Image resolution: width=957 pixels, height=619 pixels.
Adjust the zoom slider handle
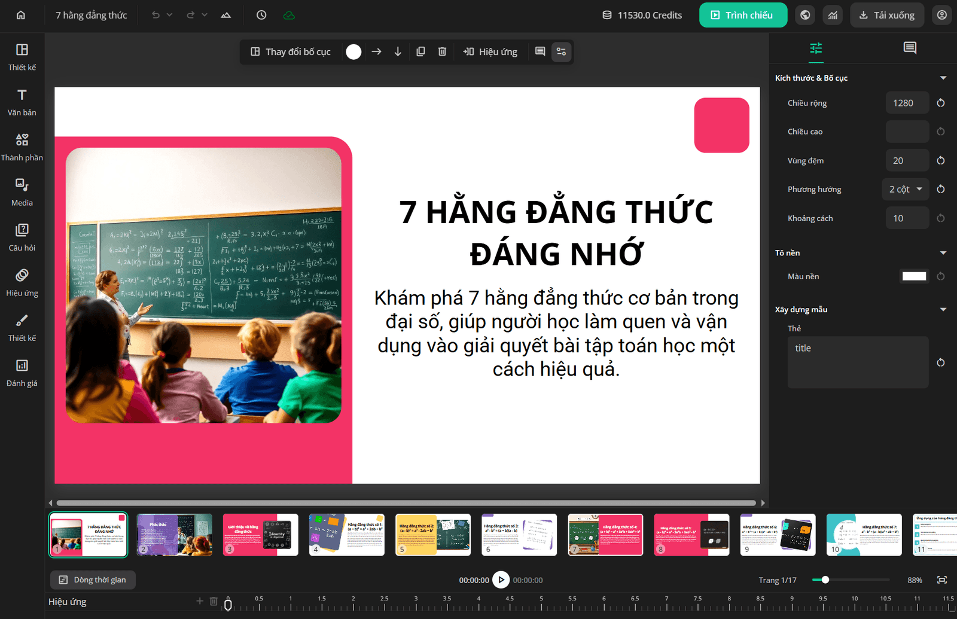pos(825,580)
